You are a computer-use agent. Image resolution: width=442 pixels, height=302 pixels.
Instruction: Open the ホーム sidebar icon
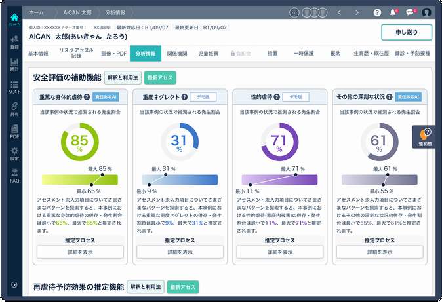coord(14,20)
